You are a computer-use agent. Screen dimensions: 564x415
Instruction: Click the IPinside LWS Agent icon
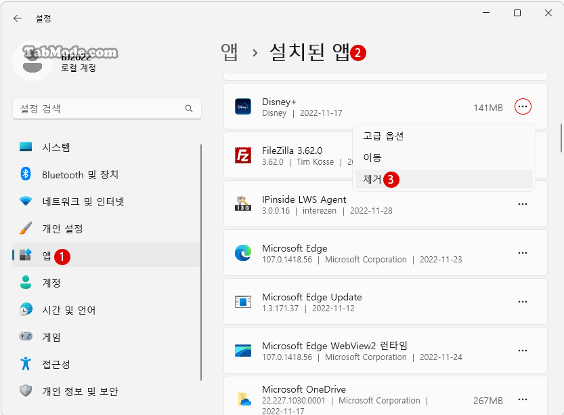tap(243, 204)
